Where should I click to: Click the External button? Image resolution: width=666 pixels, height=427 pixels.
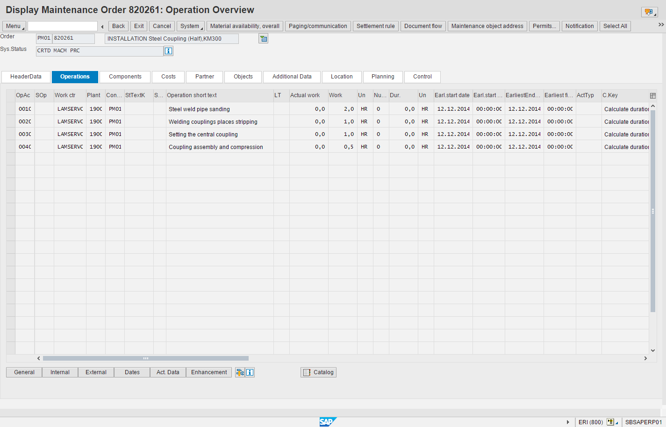(96, 372)
